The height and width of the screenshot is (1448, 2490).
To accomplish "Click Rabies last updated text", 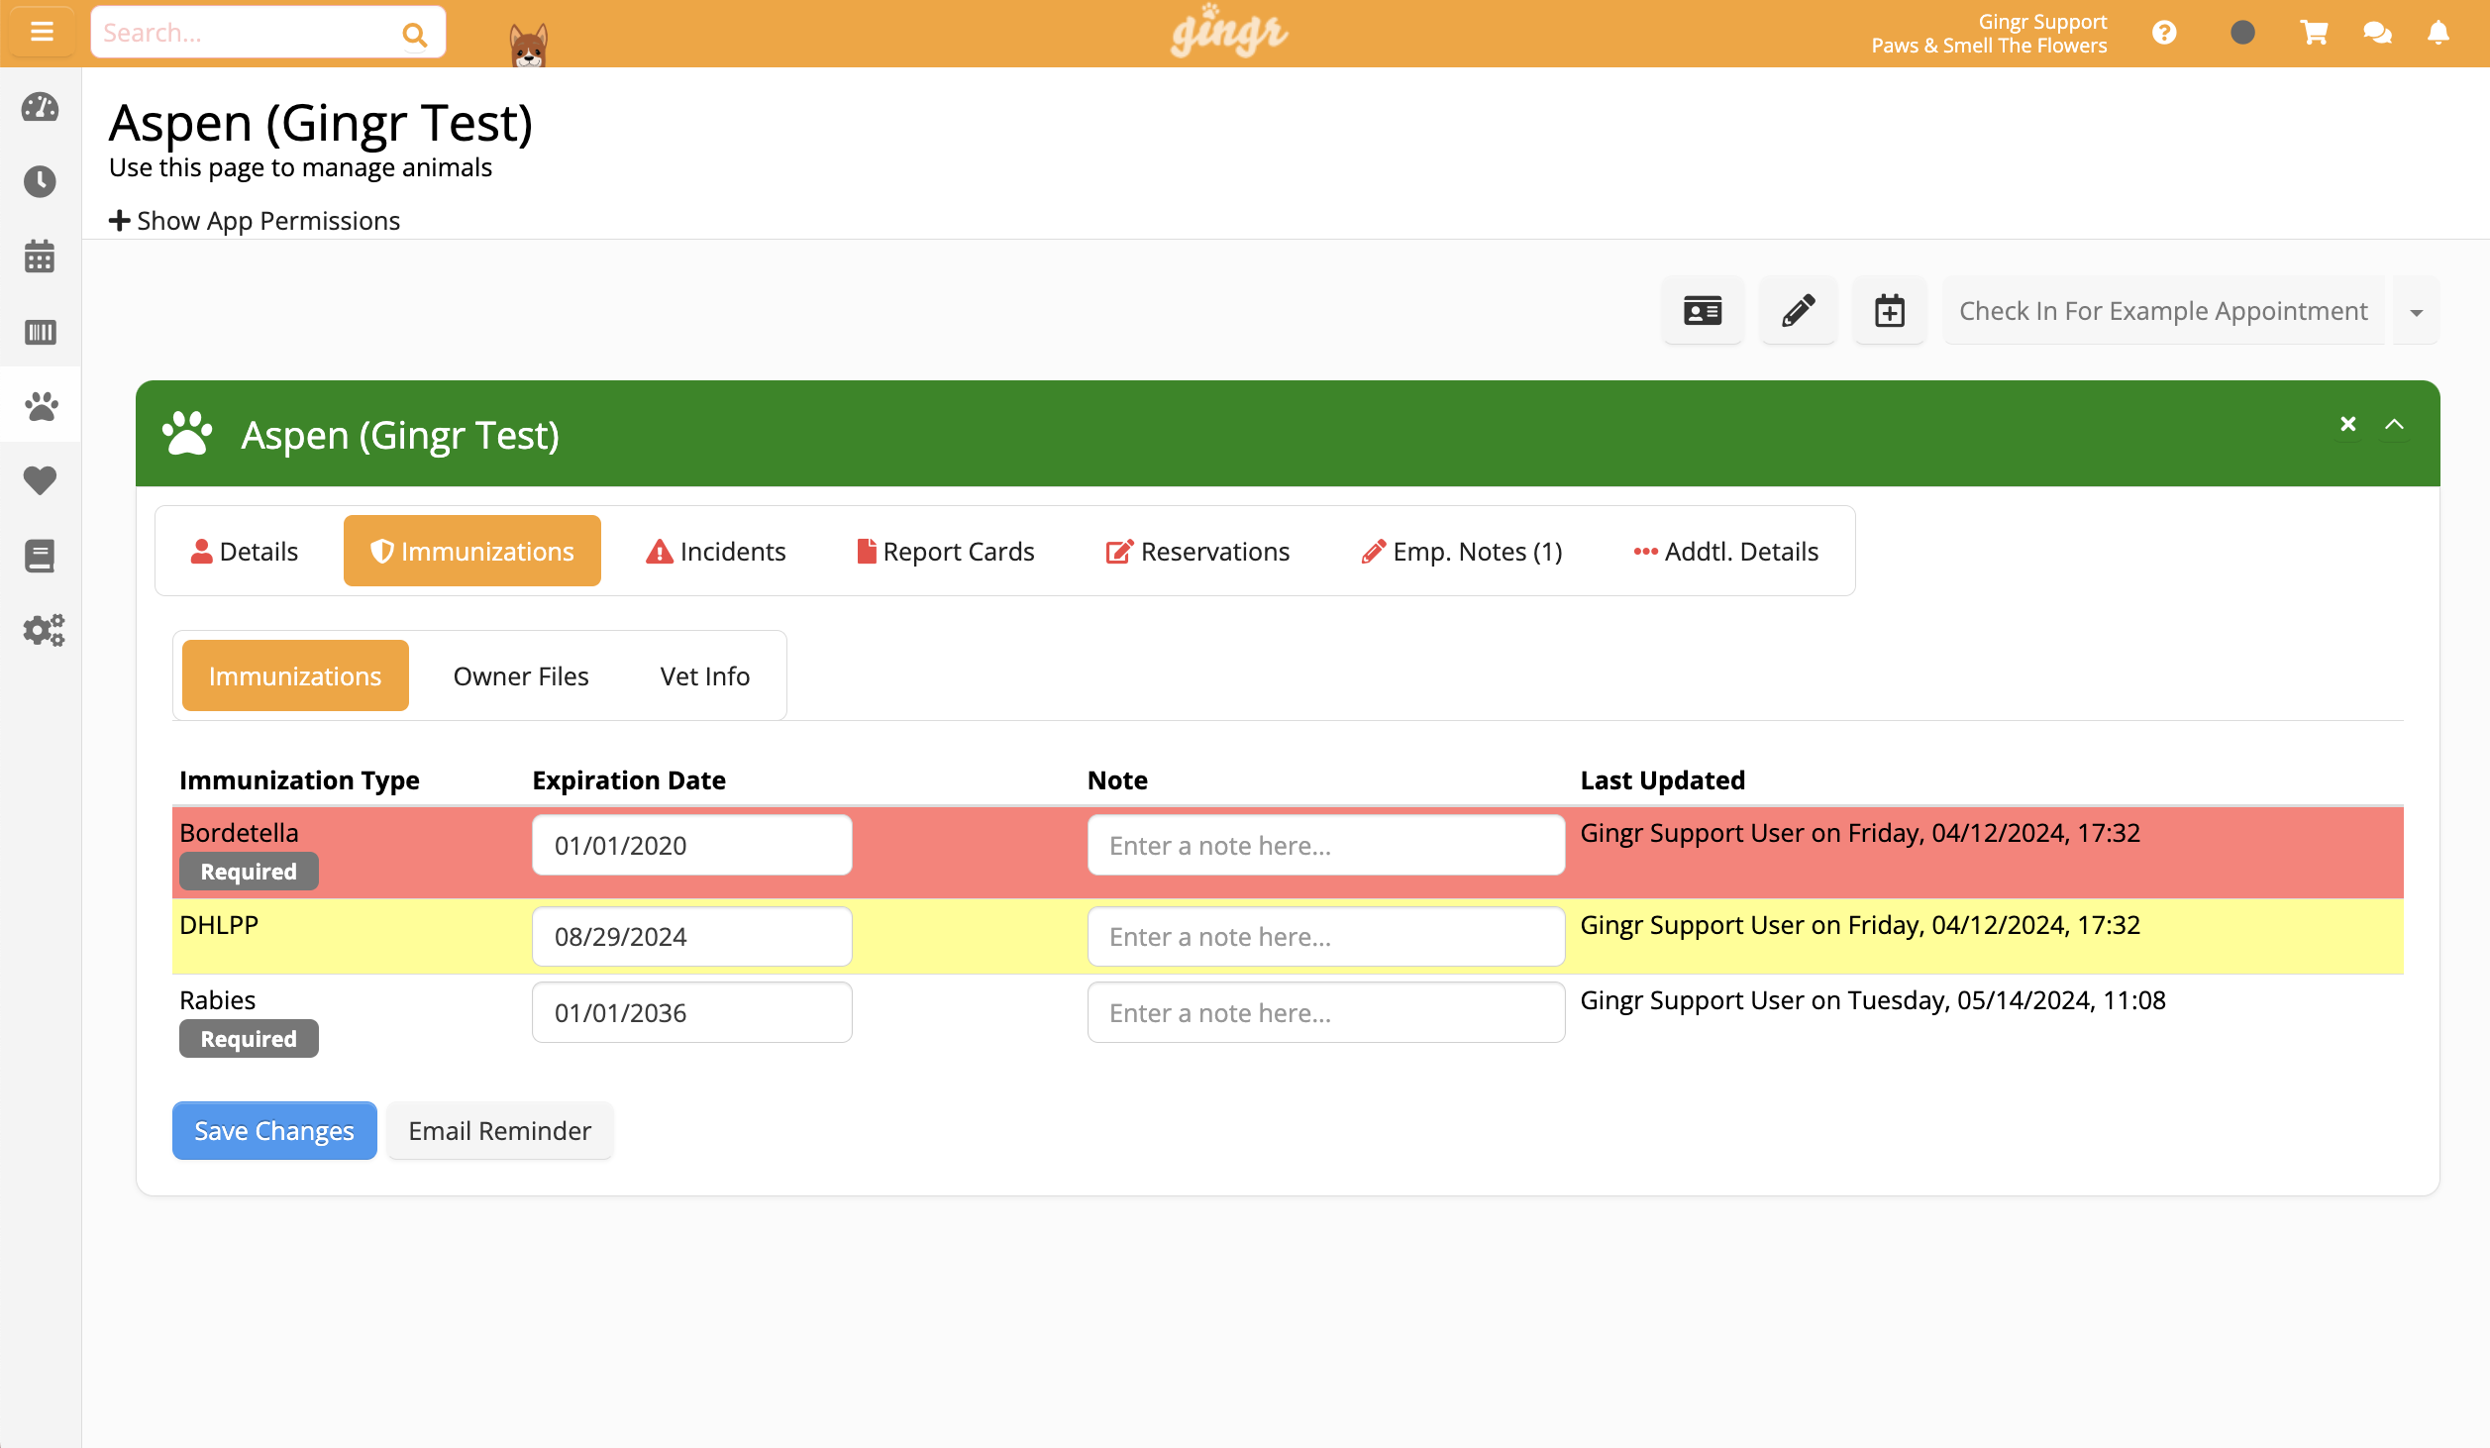I will [1872, 1000].
